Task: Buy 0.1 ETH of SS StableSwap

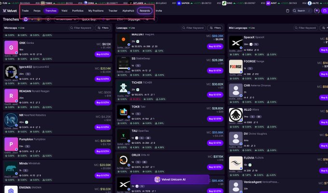Action: coord(215,70)
